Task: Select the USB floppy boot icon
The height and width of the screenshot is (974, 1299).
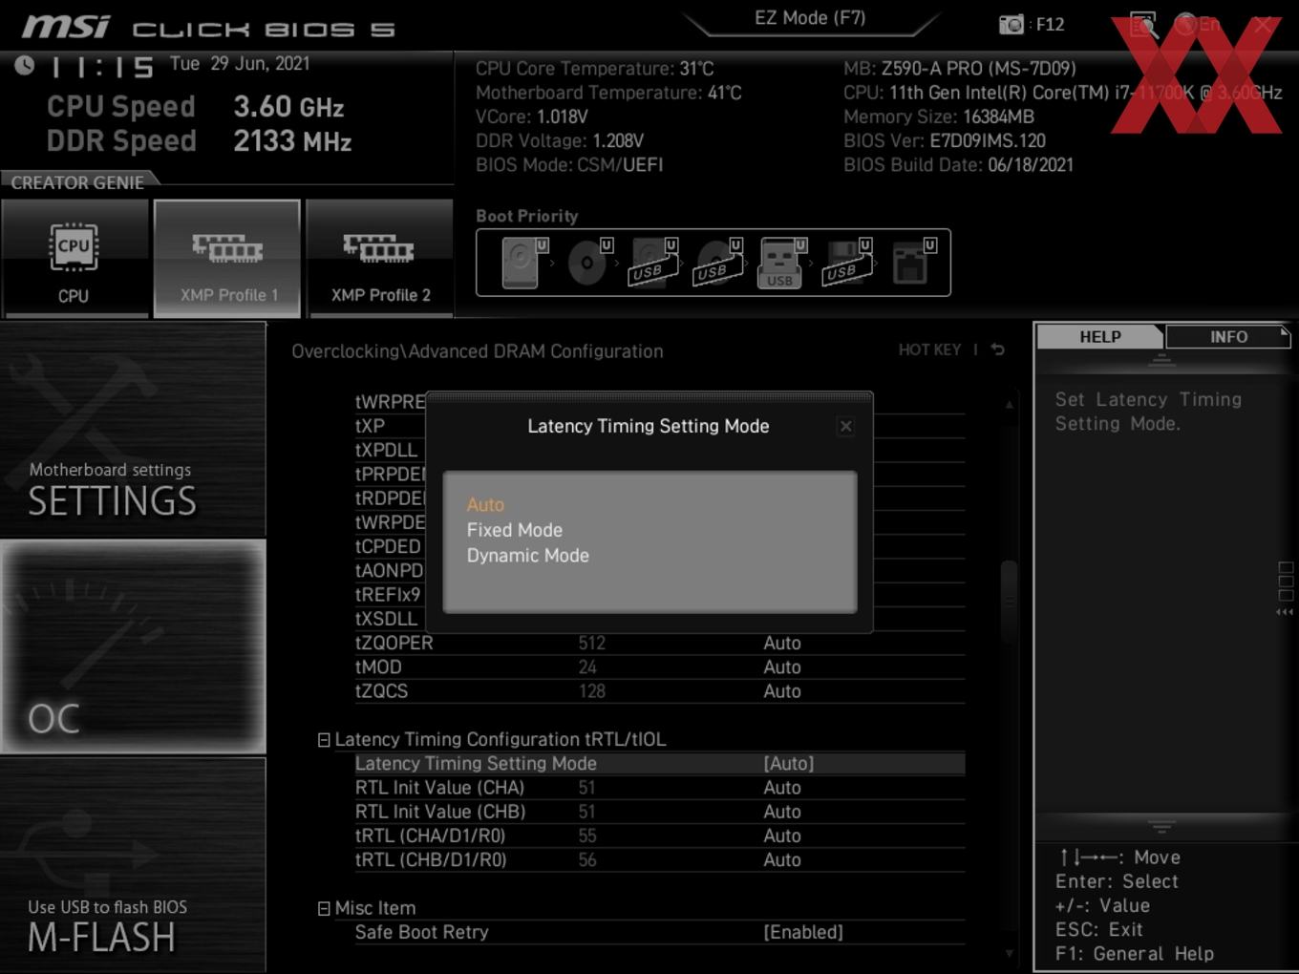Action: (x=847, y=263)
